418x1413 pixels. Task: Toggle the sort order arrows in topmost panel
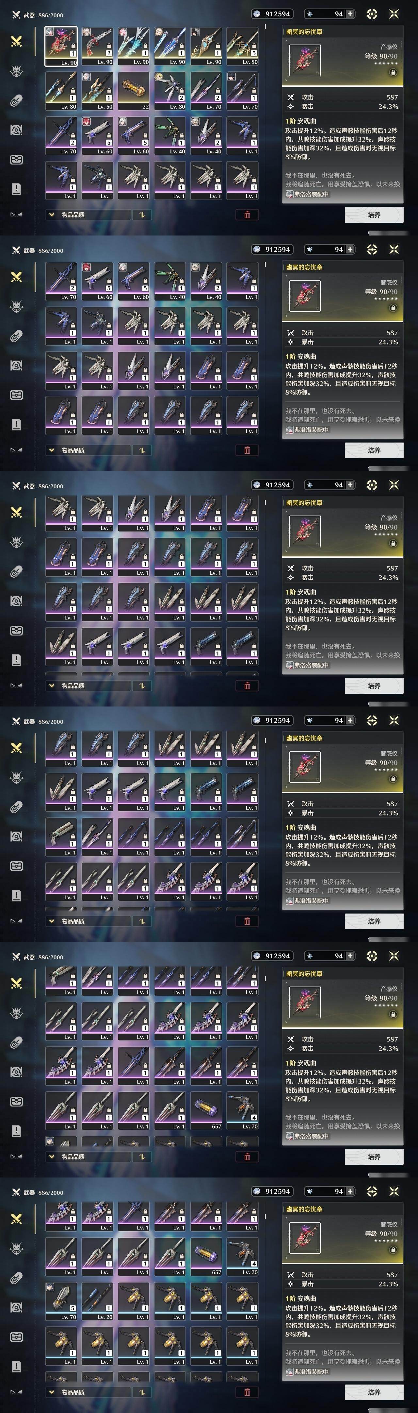[142, 215]
